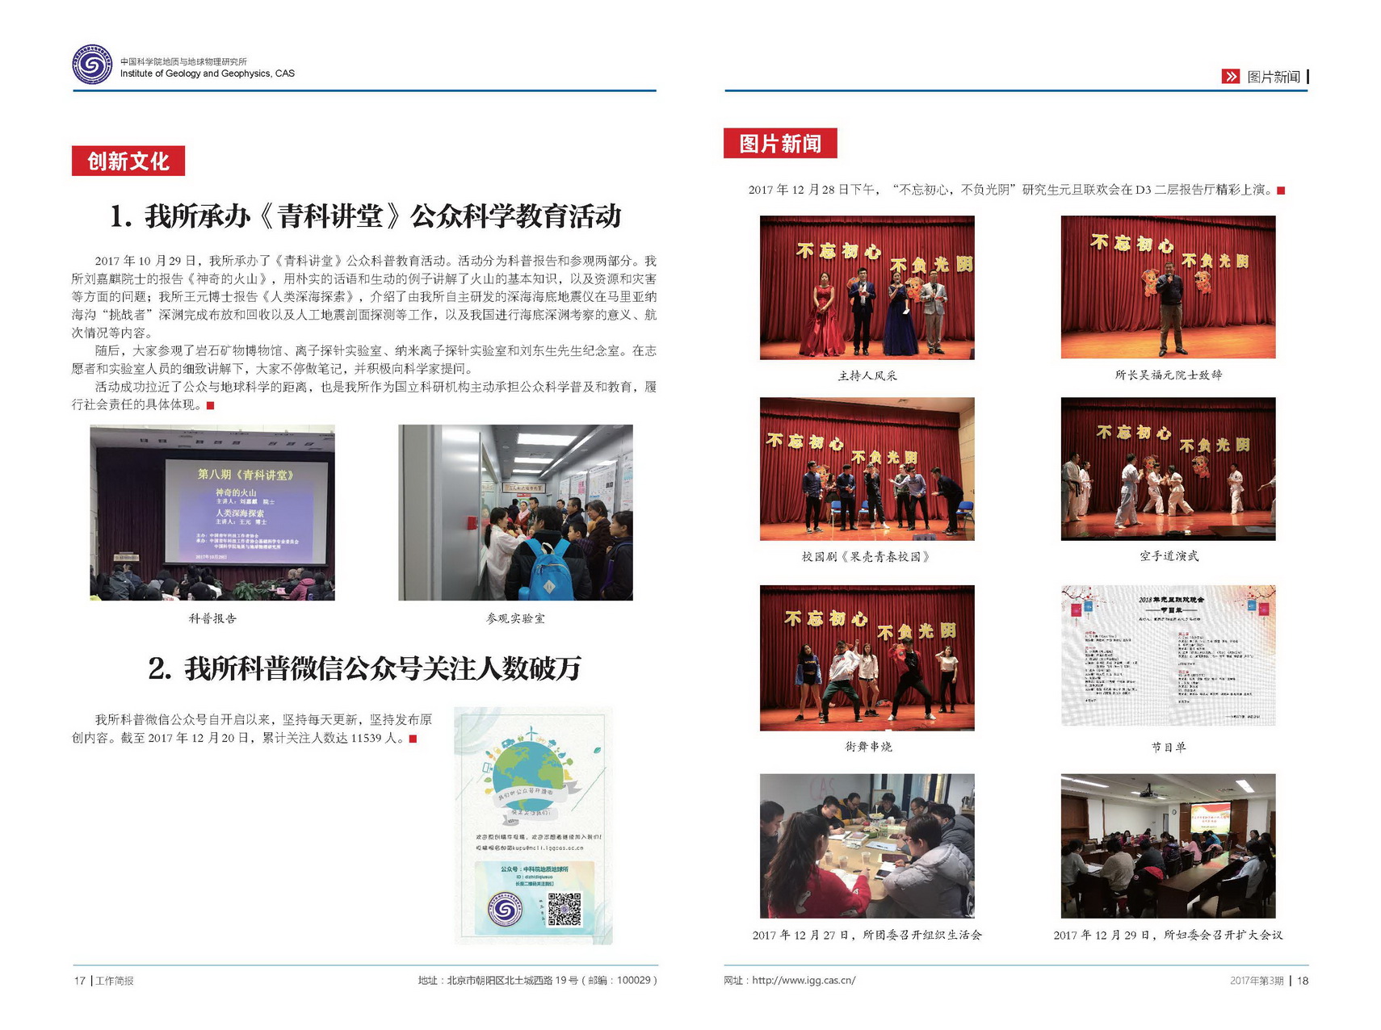View the 所长吴福元院士致辞 speech photo
The height and width of the screenshot is (1030, 1381).
coord(1168,287)
